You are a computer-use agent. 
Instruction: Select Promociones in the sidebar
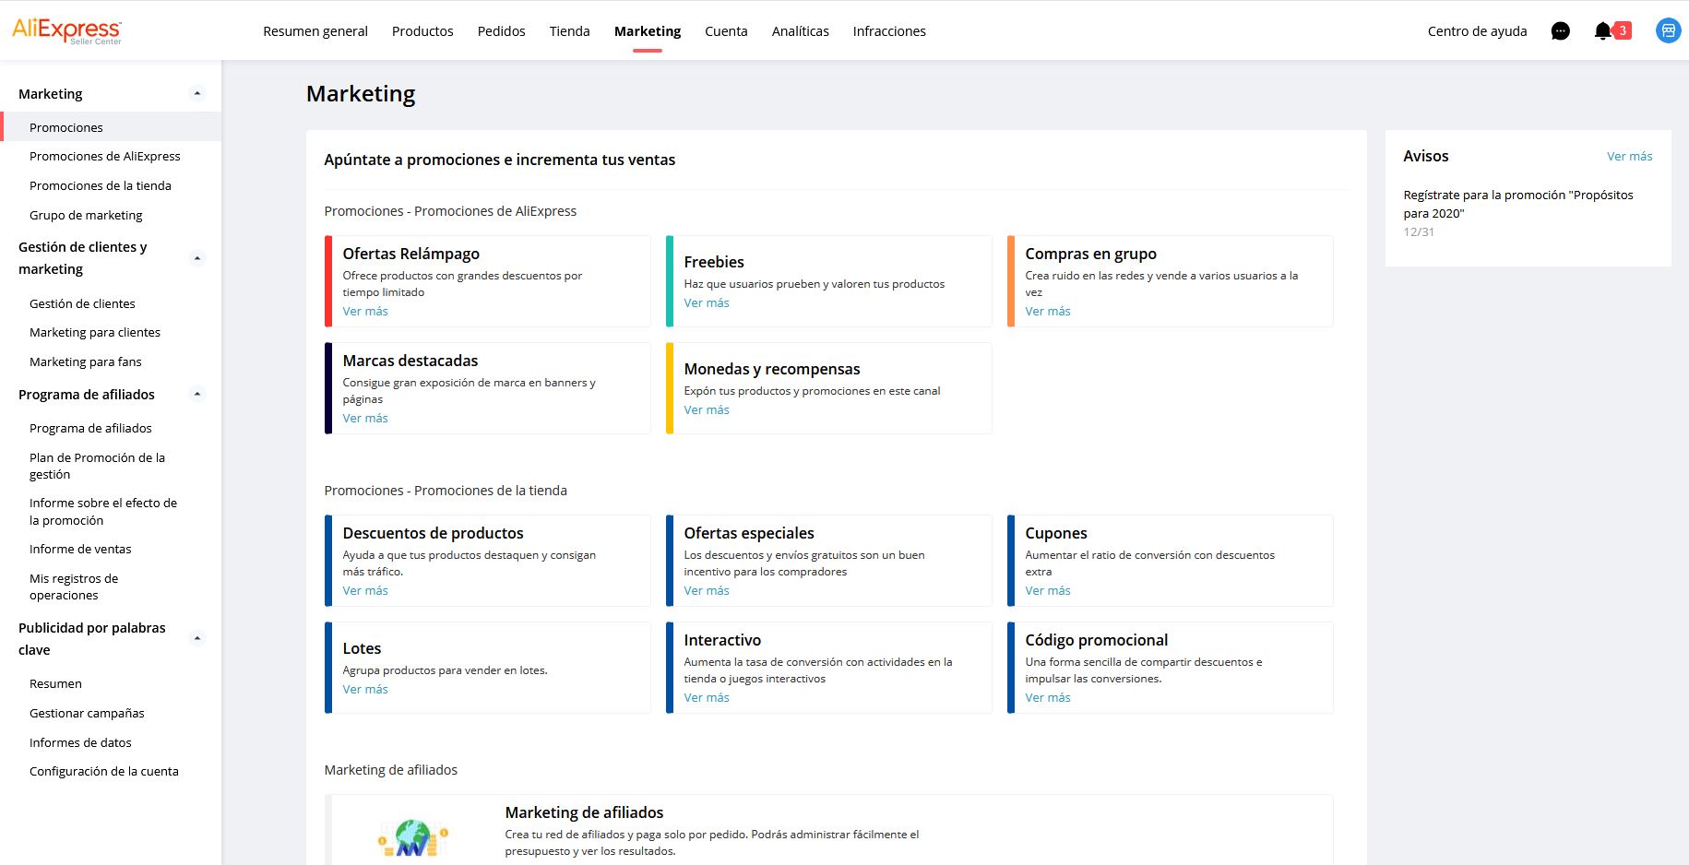(x=111, y=127)
